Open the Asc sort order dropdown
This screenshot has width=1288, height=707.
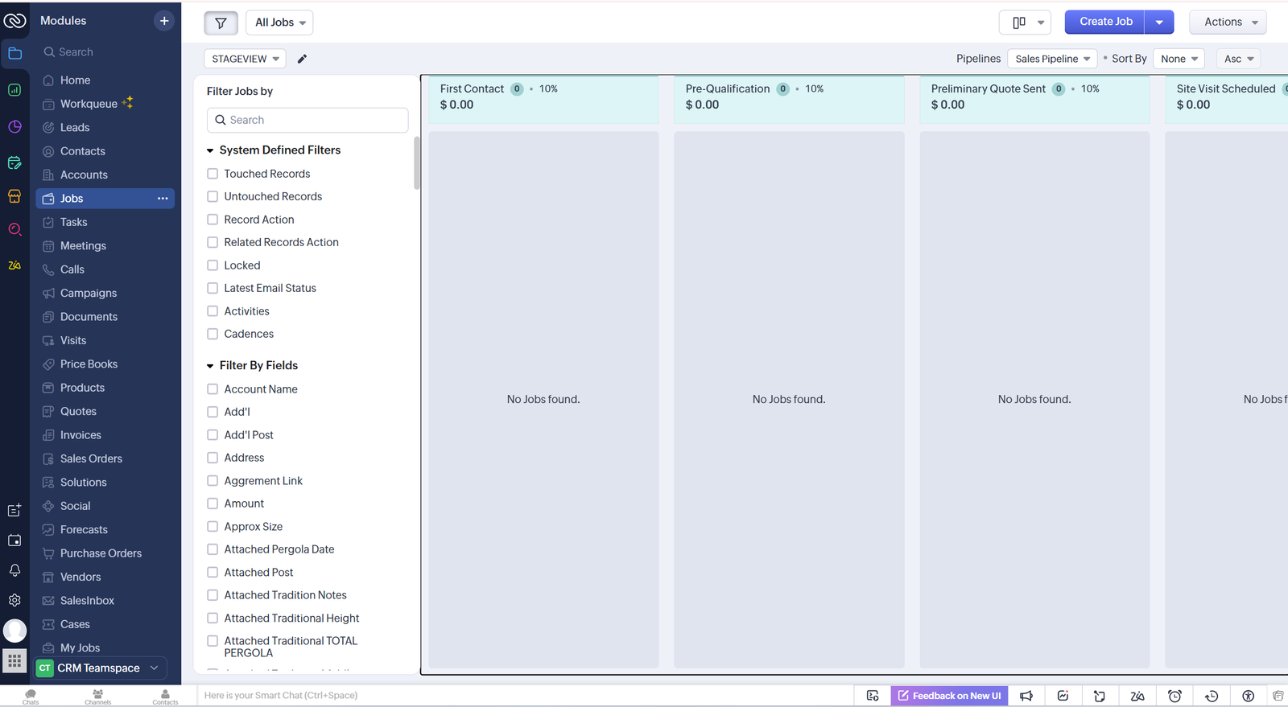(x=1239, y=59)
